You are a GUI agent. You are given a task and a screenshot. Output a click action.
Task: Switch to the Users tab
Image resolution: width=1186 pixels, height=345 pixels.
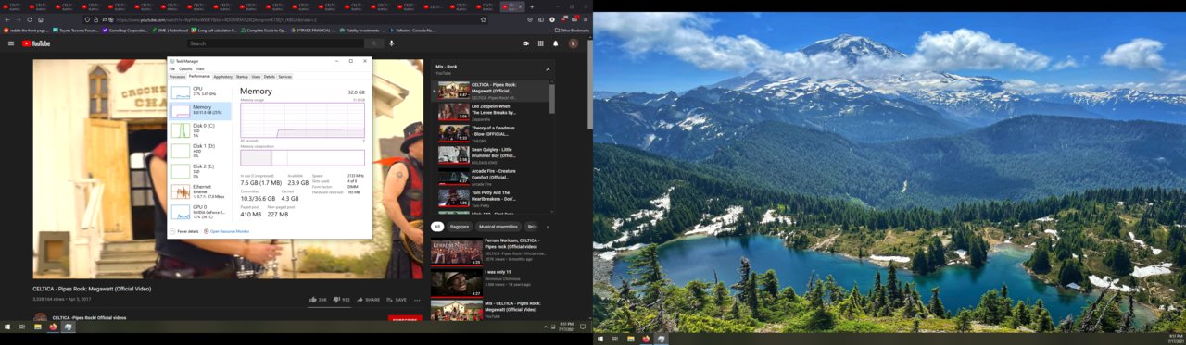(x=257, y=77)
